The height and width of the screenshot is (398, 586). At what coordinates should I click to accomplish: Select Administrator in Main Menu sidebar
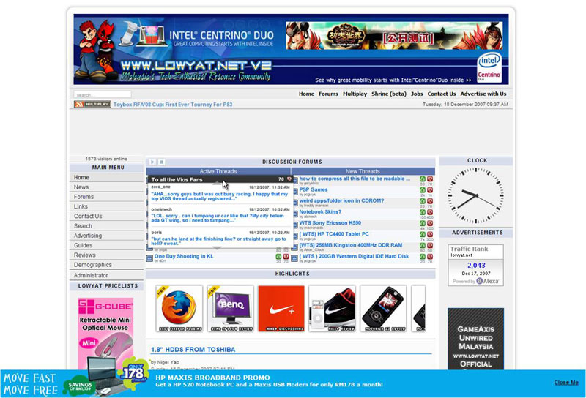click(x=106, y=275)
